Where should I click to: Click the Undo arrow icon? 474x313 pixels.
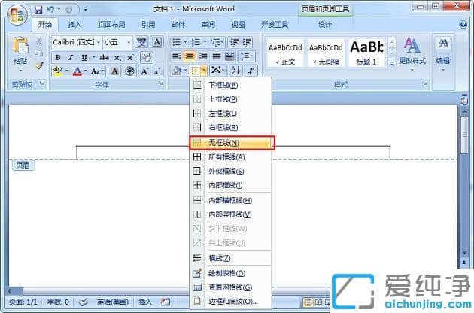pyautogui.click(x=51, y=10)
